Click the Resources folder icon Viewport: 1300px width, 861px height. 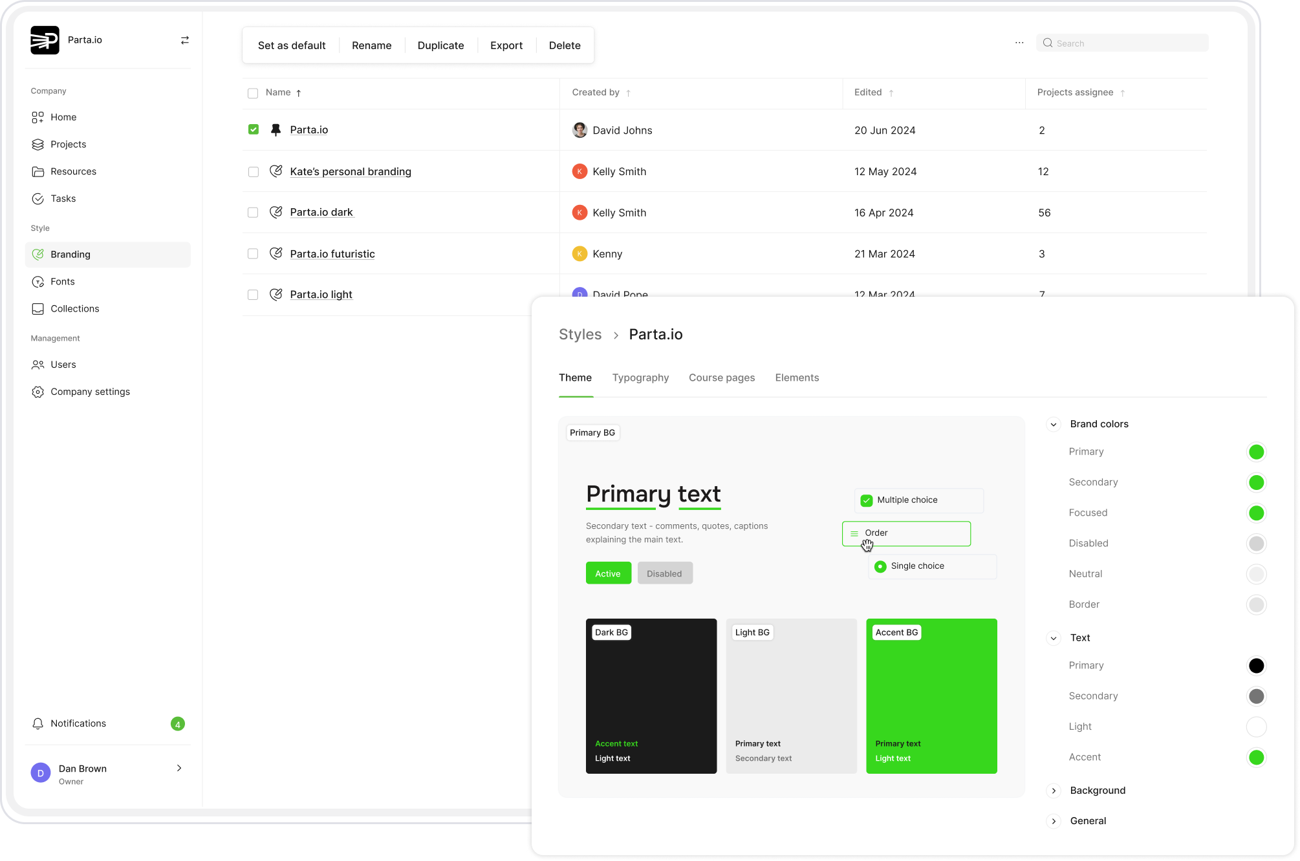point(38,172)
